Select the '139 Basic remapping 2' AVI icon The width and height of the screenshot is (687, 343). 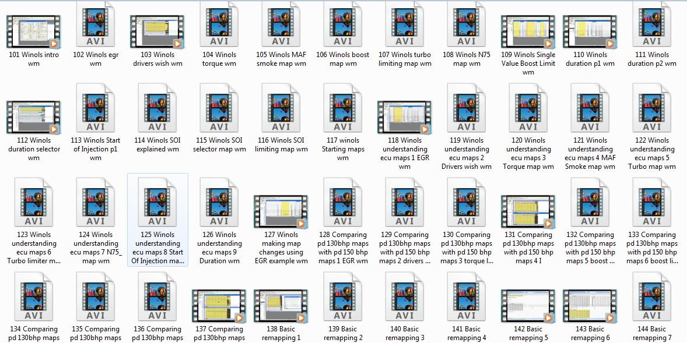pyautogui.click(x=342, y=296)
